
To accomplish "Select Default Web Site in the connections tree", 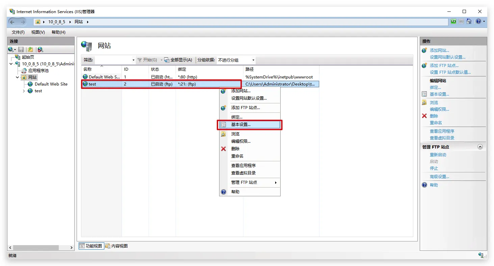I will click(51, 84).
